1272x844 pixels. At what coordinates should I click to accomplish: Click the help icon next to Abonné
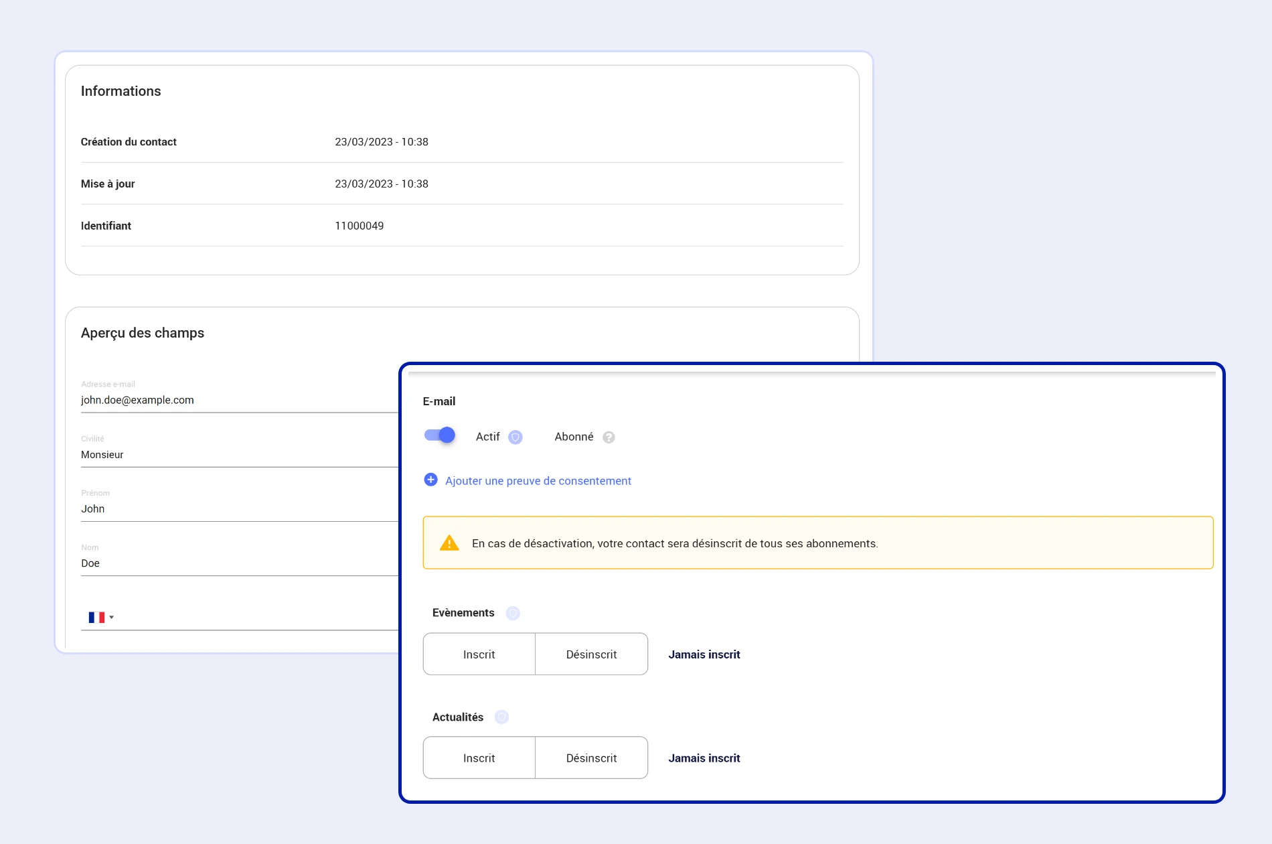coord(609,437)
